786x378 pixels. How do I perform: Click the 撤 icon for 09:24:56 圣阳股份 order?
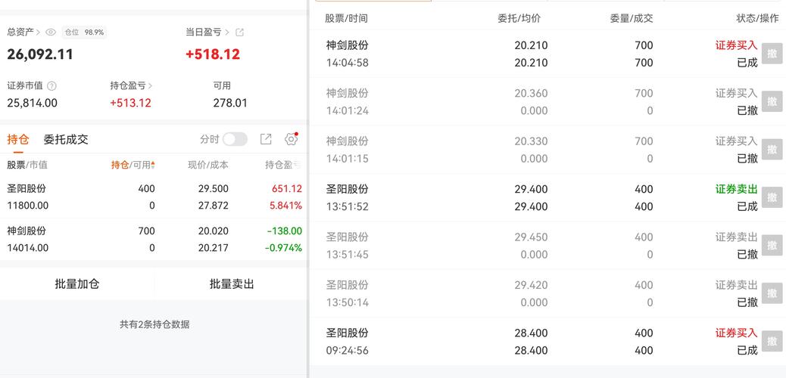click(771, 341)
